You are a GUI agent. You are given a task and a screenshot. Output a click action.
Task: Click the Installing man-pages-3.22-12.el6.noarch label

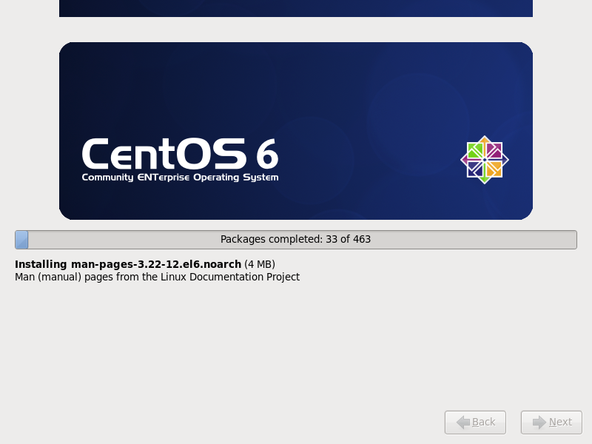tap(128, 264)
